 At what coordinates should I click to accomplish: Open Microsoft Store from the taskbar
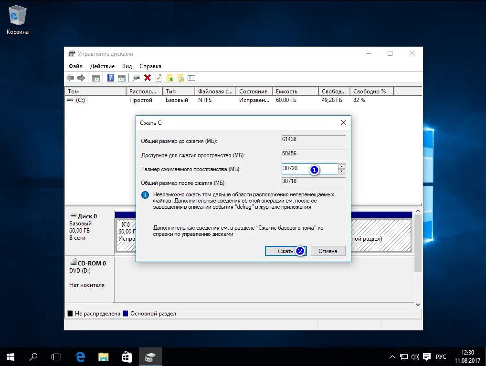click(x=127, y=357)
